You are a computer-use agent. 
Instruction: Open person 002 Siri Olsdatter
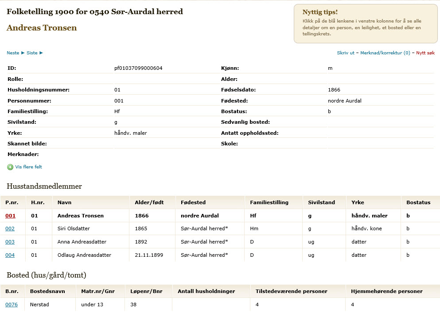coord(10,228)
